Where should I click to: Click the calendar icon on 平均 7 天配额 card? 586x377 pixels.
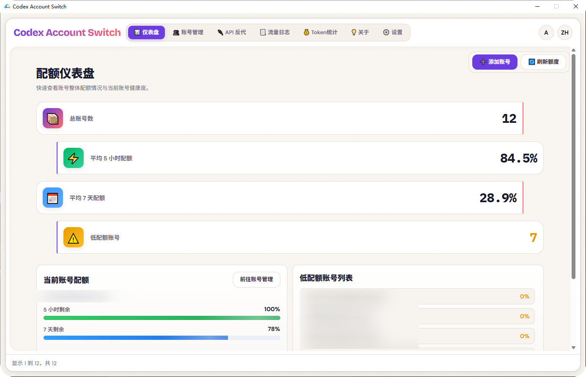coord(53,198)
